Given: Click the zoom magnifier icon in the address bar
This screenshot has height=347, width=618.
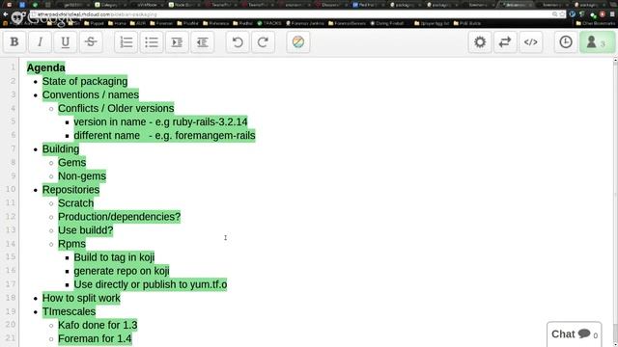Looking at the screenshot, I should (x=555, y=14).
